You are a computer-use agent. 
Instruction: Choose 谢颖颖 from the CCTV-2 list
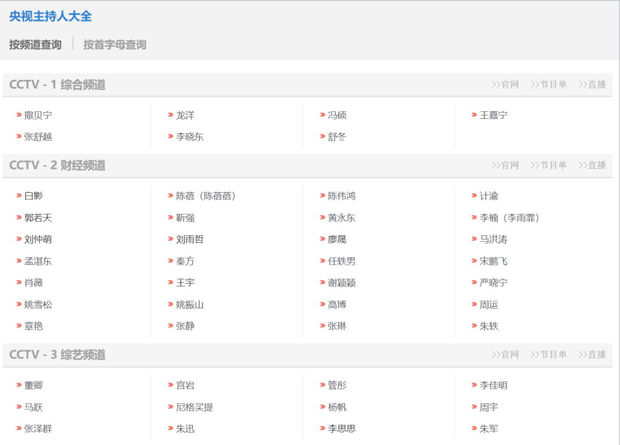tap(342, 283)
